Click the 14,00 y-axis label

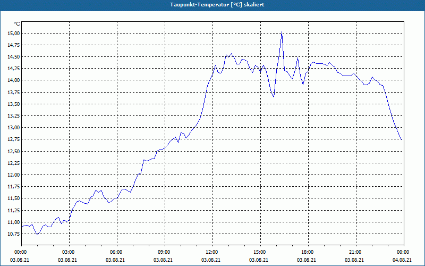(14, 81)
